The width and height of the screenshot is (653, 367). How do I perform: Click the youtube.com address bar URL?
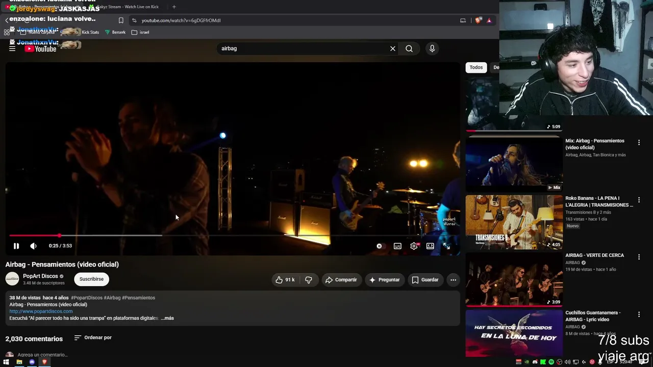tap(181, 20)
